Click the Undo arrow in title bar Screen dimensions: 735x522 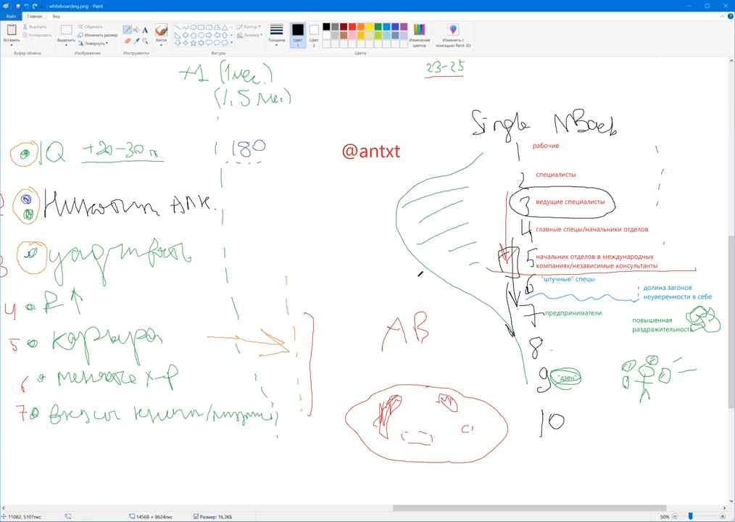[x=26, y=6]
